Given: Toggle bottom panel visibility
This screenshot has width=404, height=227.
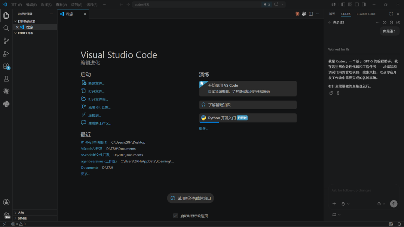Looking at the screenshot, I should 357,4.
